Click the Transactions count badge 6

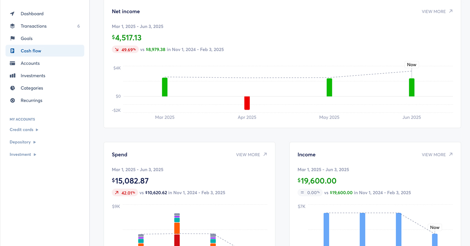[78, 26]
